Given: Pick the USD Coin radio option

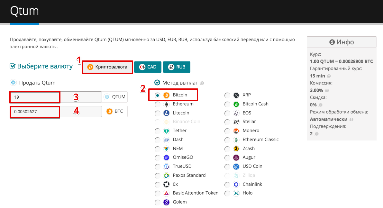Looking at the screenshot, I should (x=227, y=167).
